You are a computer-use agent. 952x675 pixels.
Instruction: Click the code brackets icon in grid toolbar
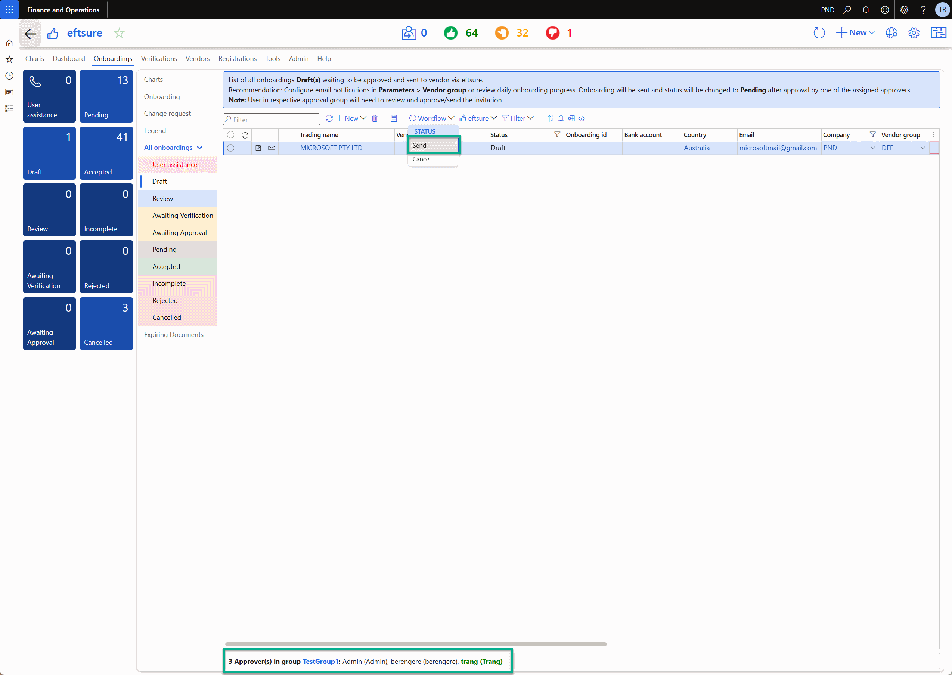click(x=582, y=118)
